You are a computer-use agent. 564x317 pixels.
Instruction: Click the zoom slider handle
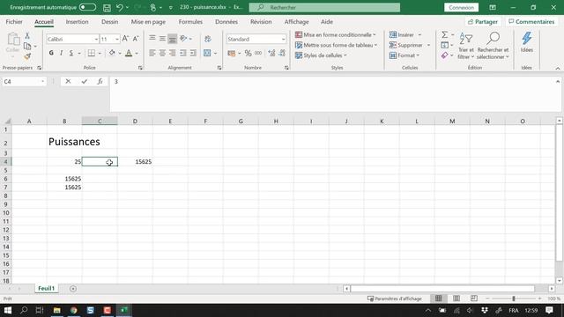[514, 299]
